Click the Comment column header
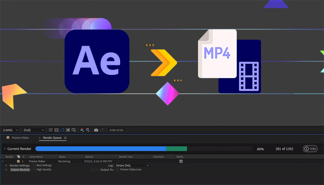Screen dimensions: 324x185 coord(158,157)
